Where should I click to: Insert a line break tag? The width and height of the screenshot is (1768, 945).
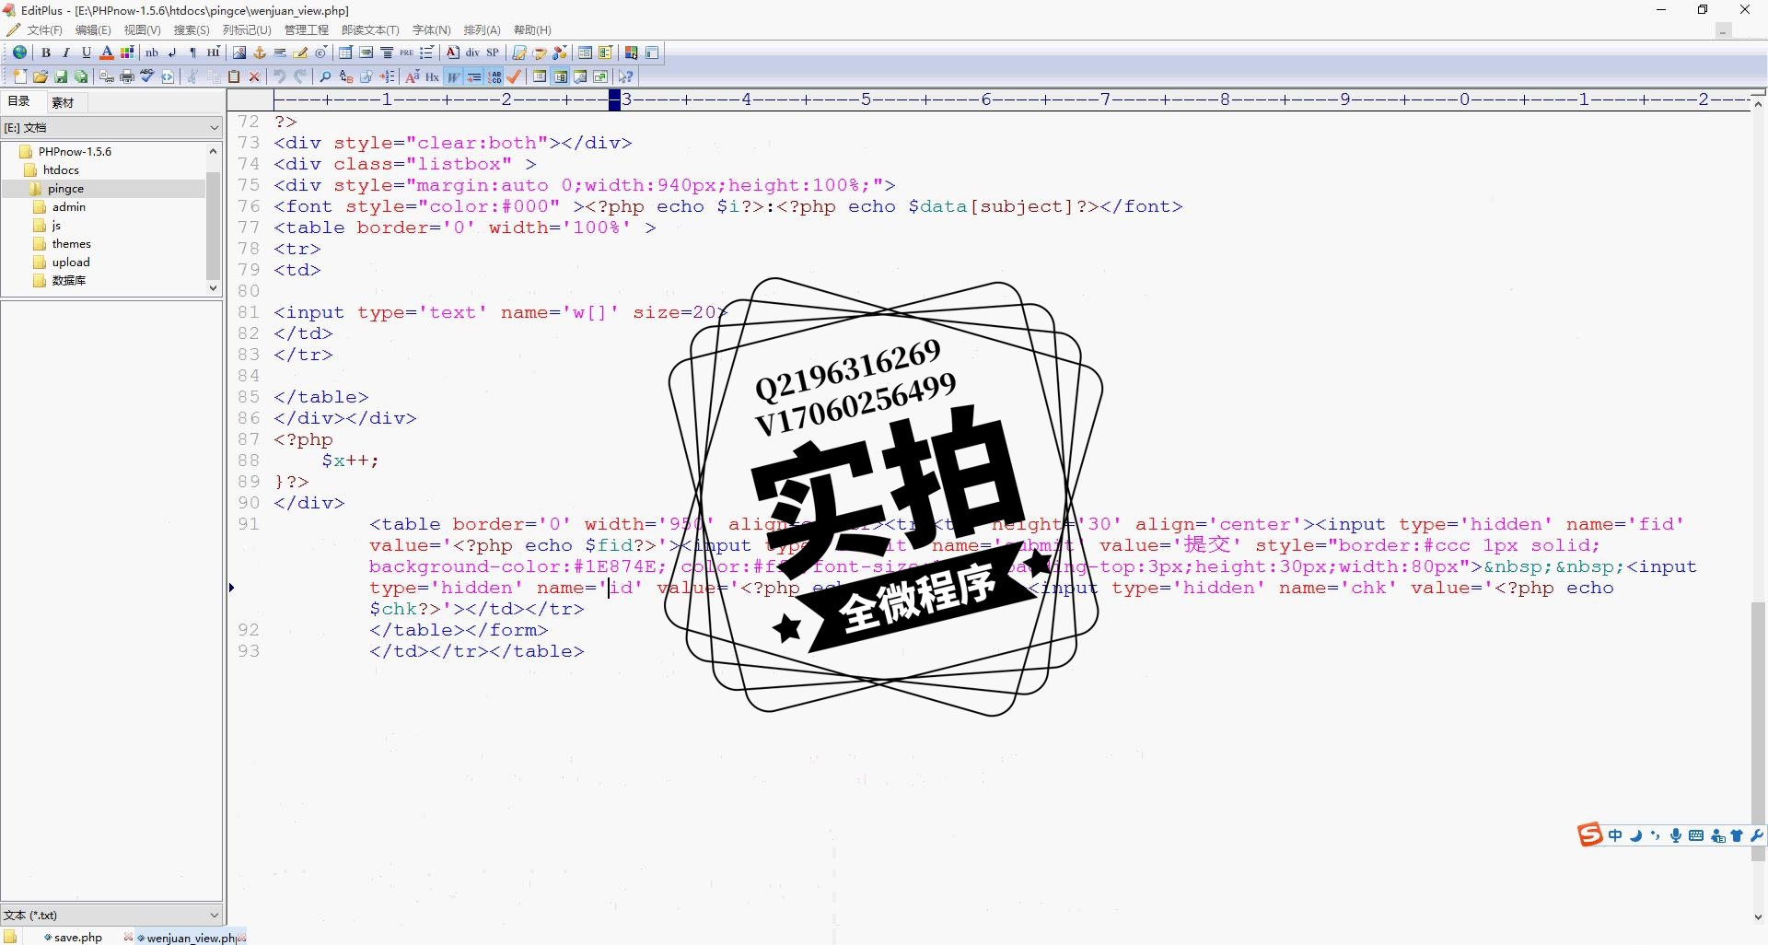[172, 52]
